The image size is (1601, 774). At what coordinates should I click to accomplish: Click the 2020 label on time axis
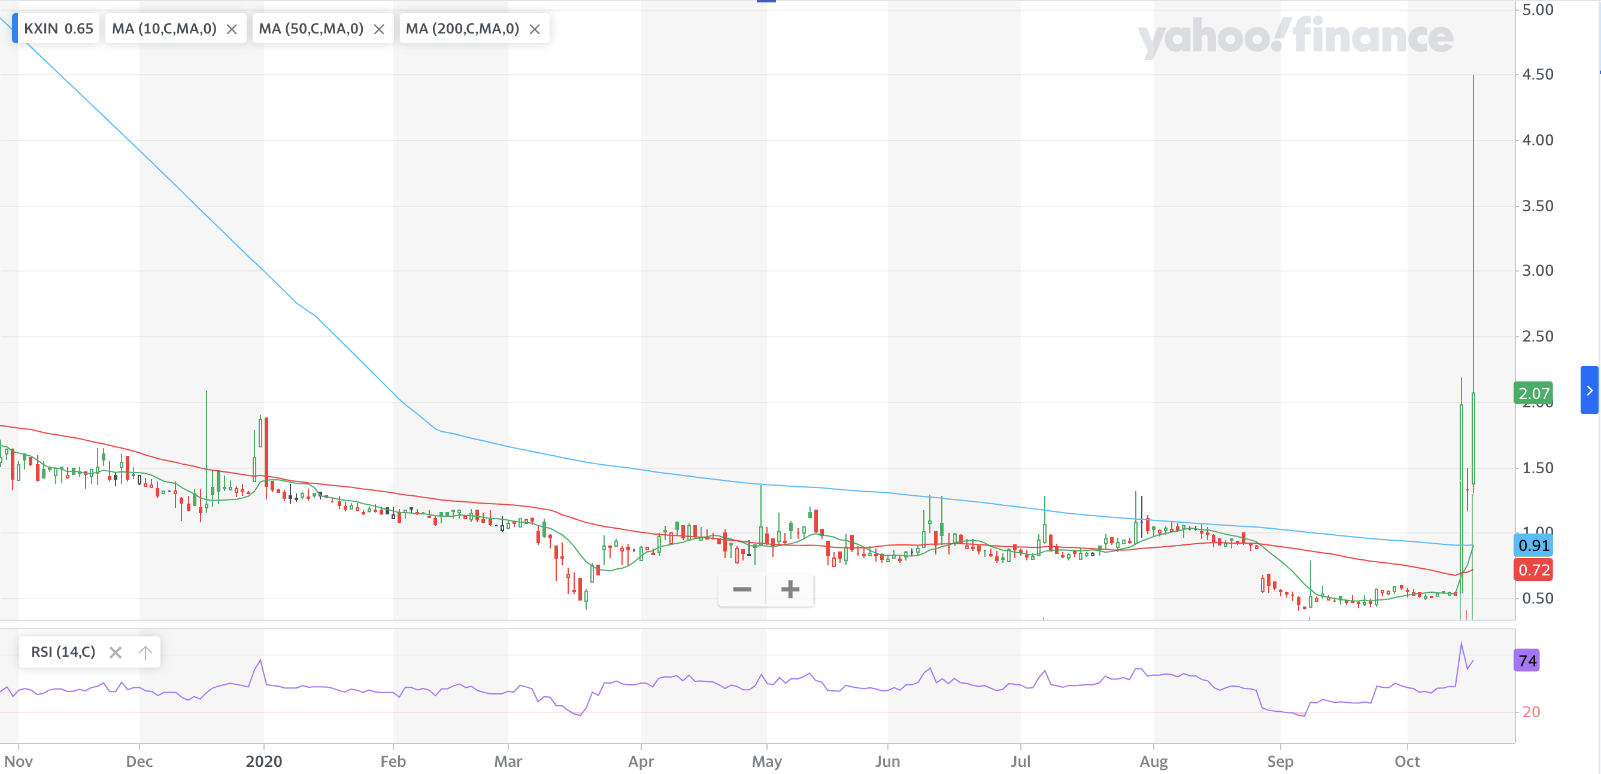coord(263,761)
